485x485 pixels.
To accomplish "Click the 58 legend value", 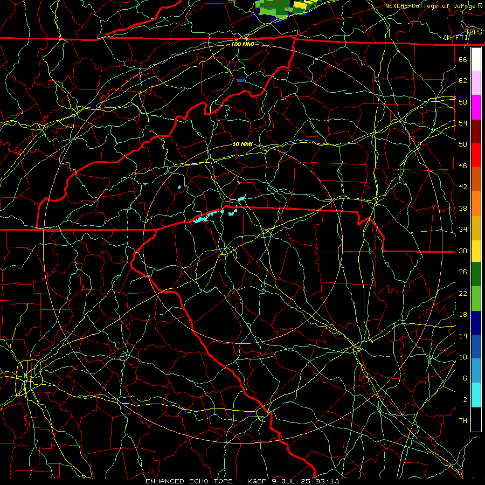I will pos(463,102).
